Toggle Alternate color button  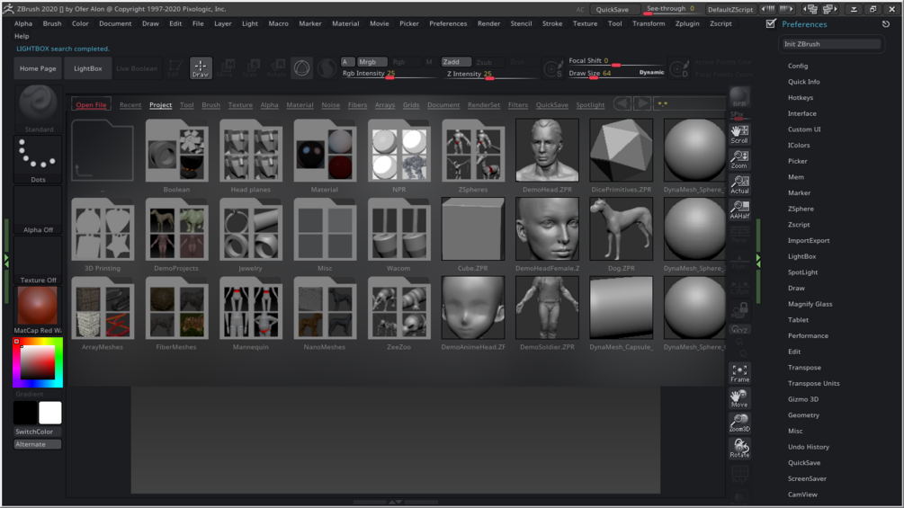[x=38, y=444]
